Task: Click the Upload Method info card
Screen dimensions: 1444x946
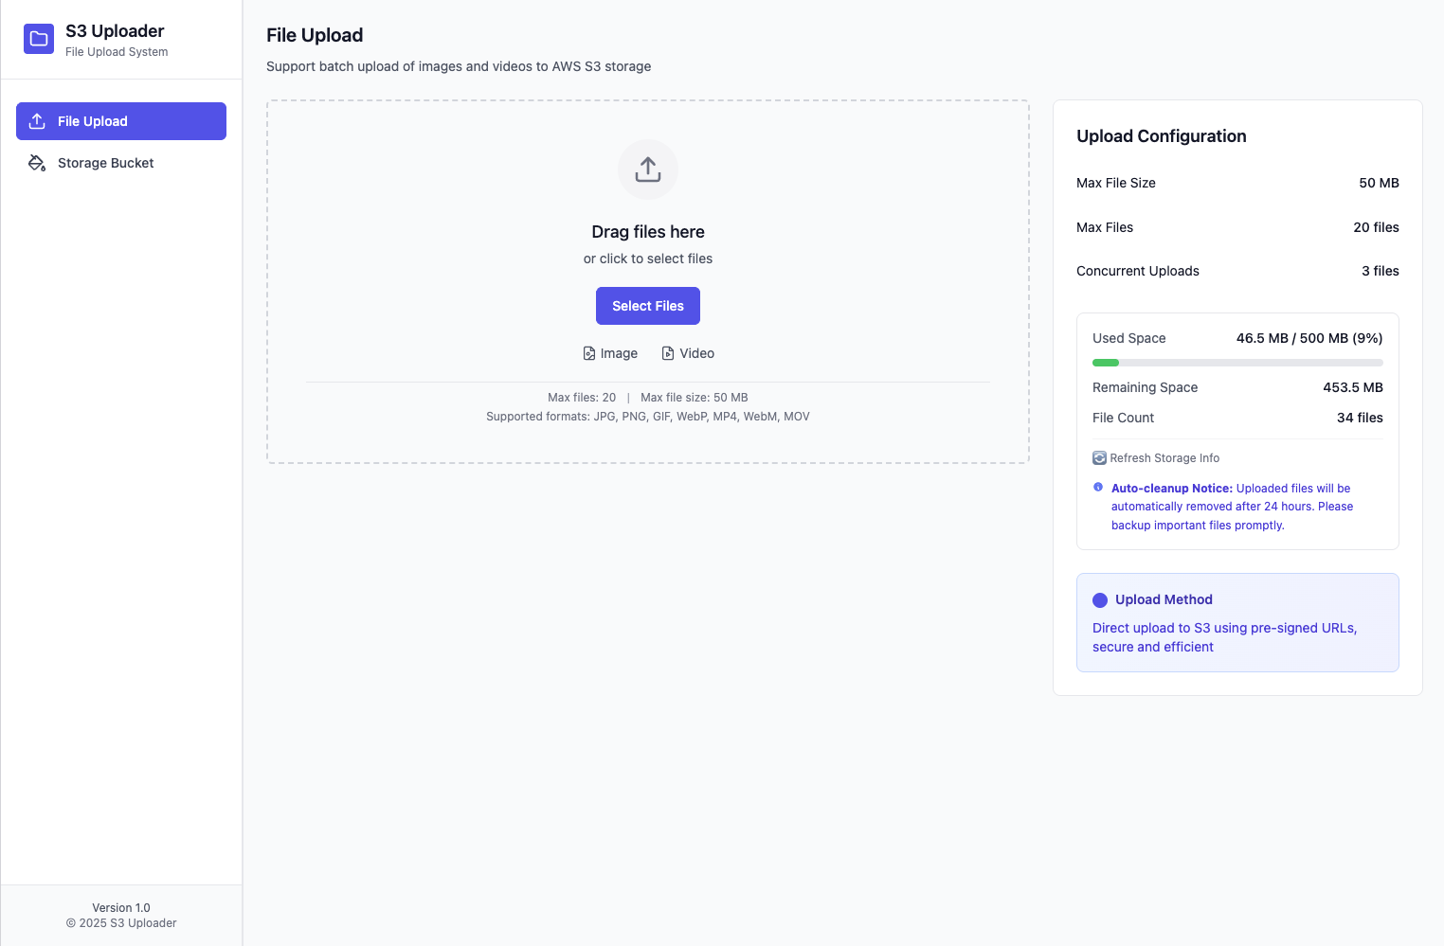Action: [x=1237, y=622]
